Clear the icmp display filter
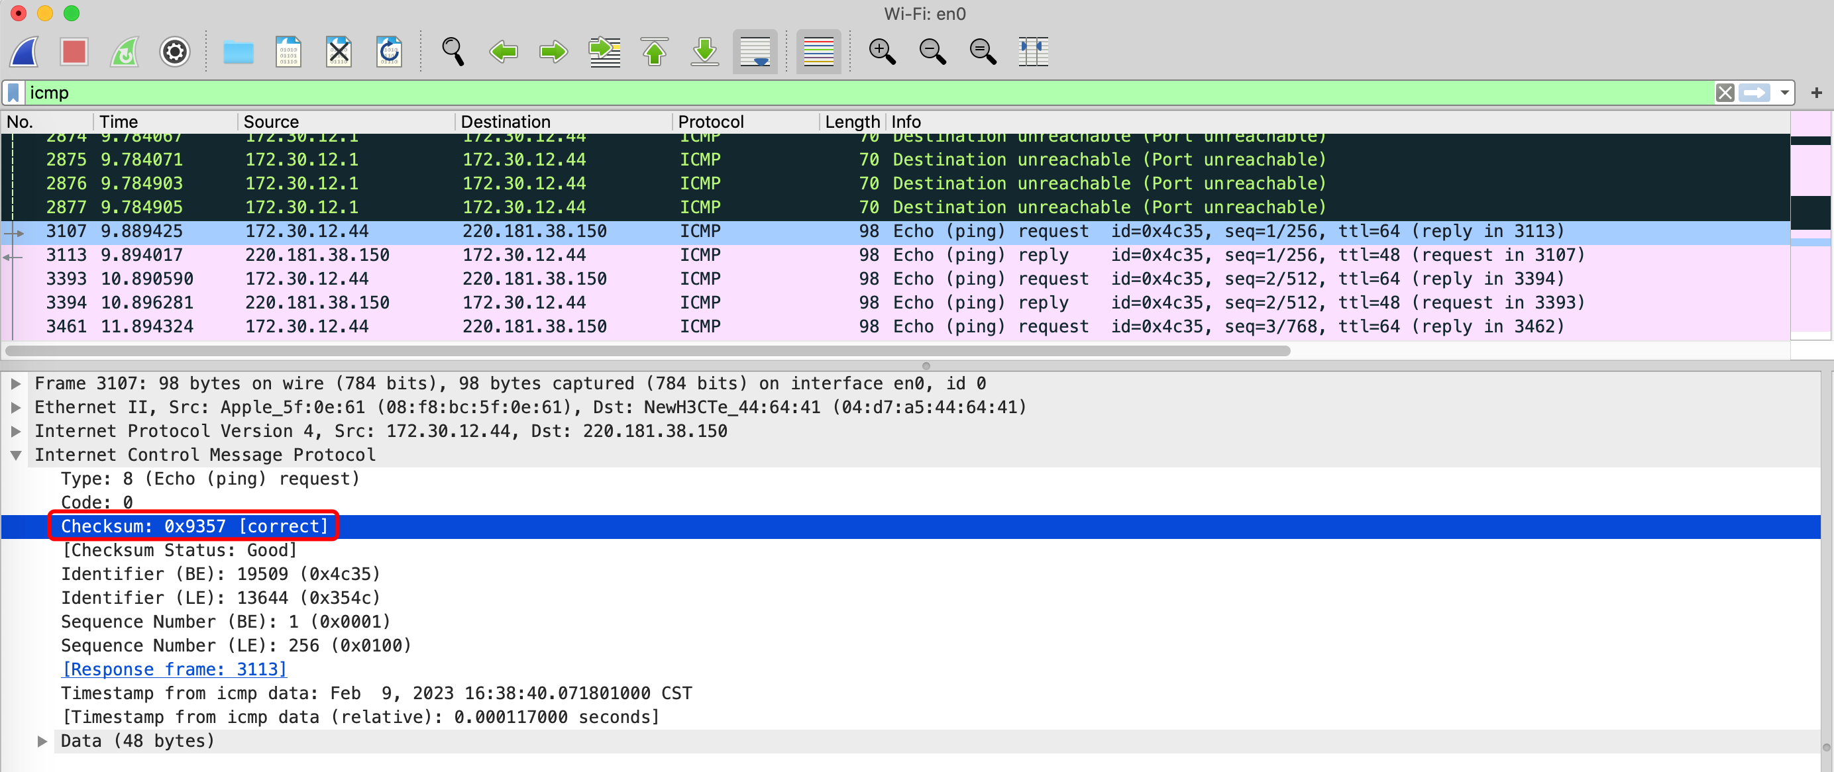The image size is (1834, 772). (1725, 93)
